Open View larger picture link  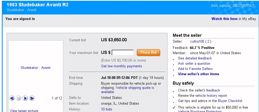[x=24, y=110]
